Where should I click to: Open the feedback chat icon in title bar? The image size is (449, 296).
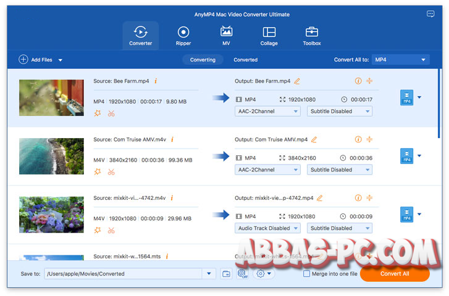(430, 14)
